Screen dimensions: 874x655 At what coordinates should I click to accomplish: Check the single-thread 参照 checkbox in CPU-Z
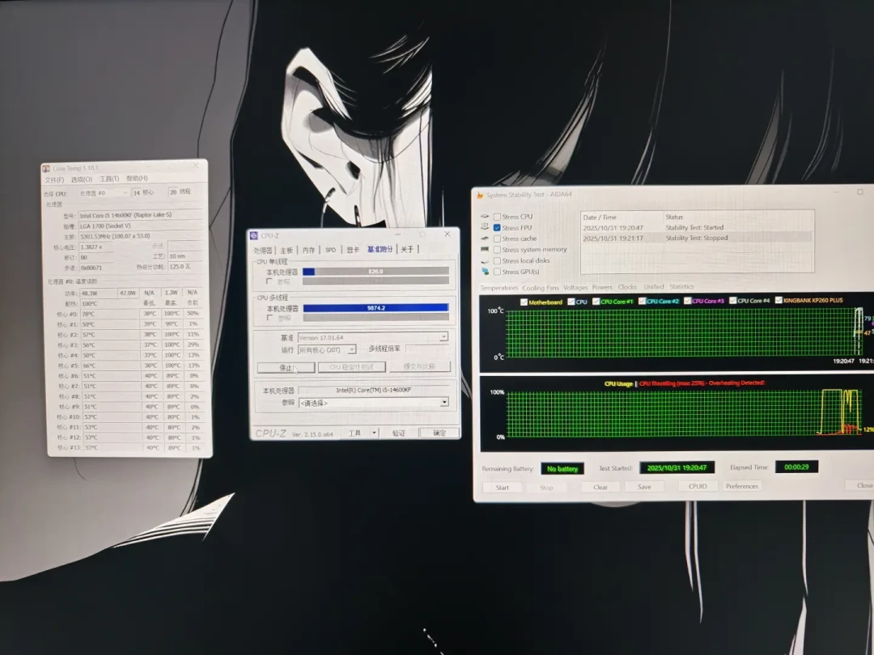point(269,282)
